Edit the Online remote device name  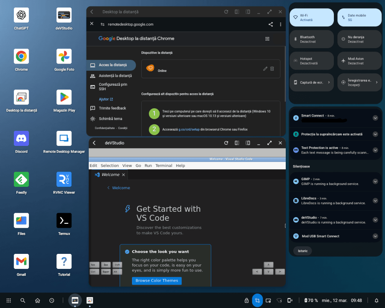(265, 69)
